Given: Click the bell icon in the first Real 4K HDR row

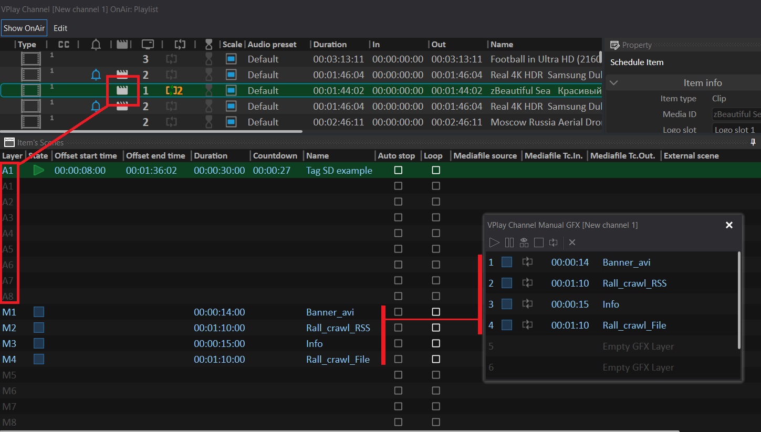Looking at the screenshot, I should 96,75.
